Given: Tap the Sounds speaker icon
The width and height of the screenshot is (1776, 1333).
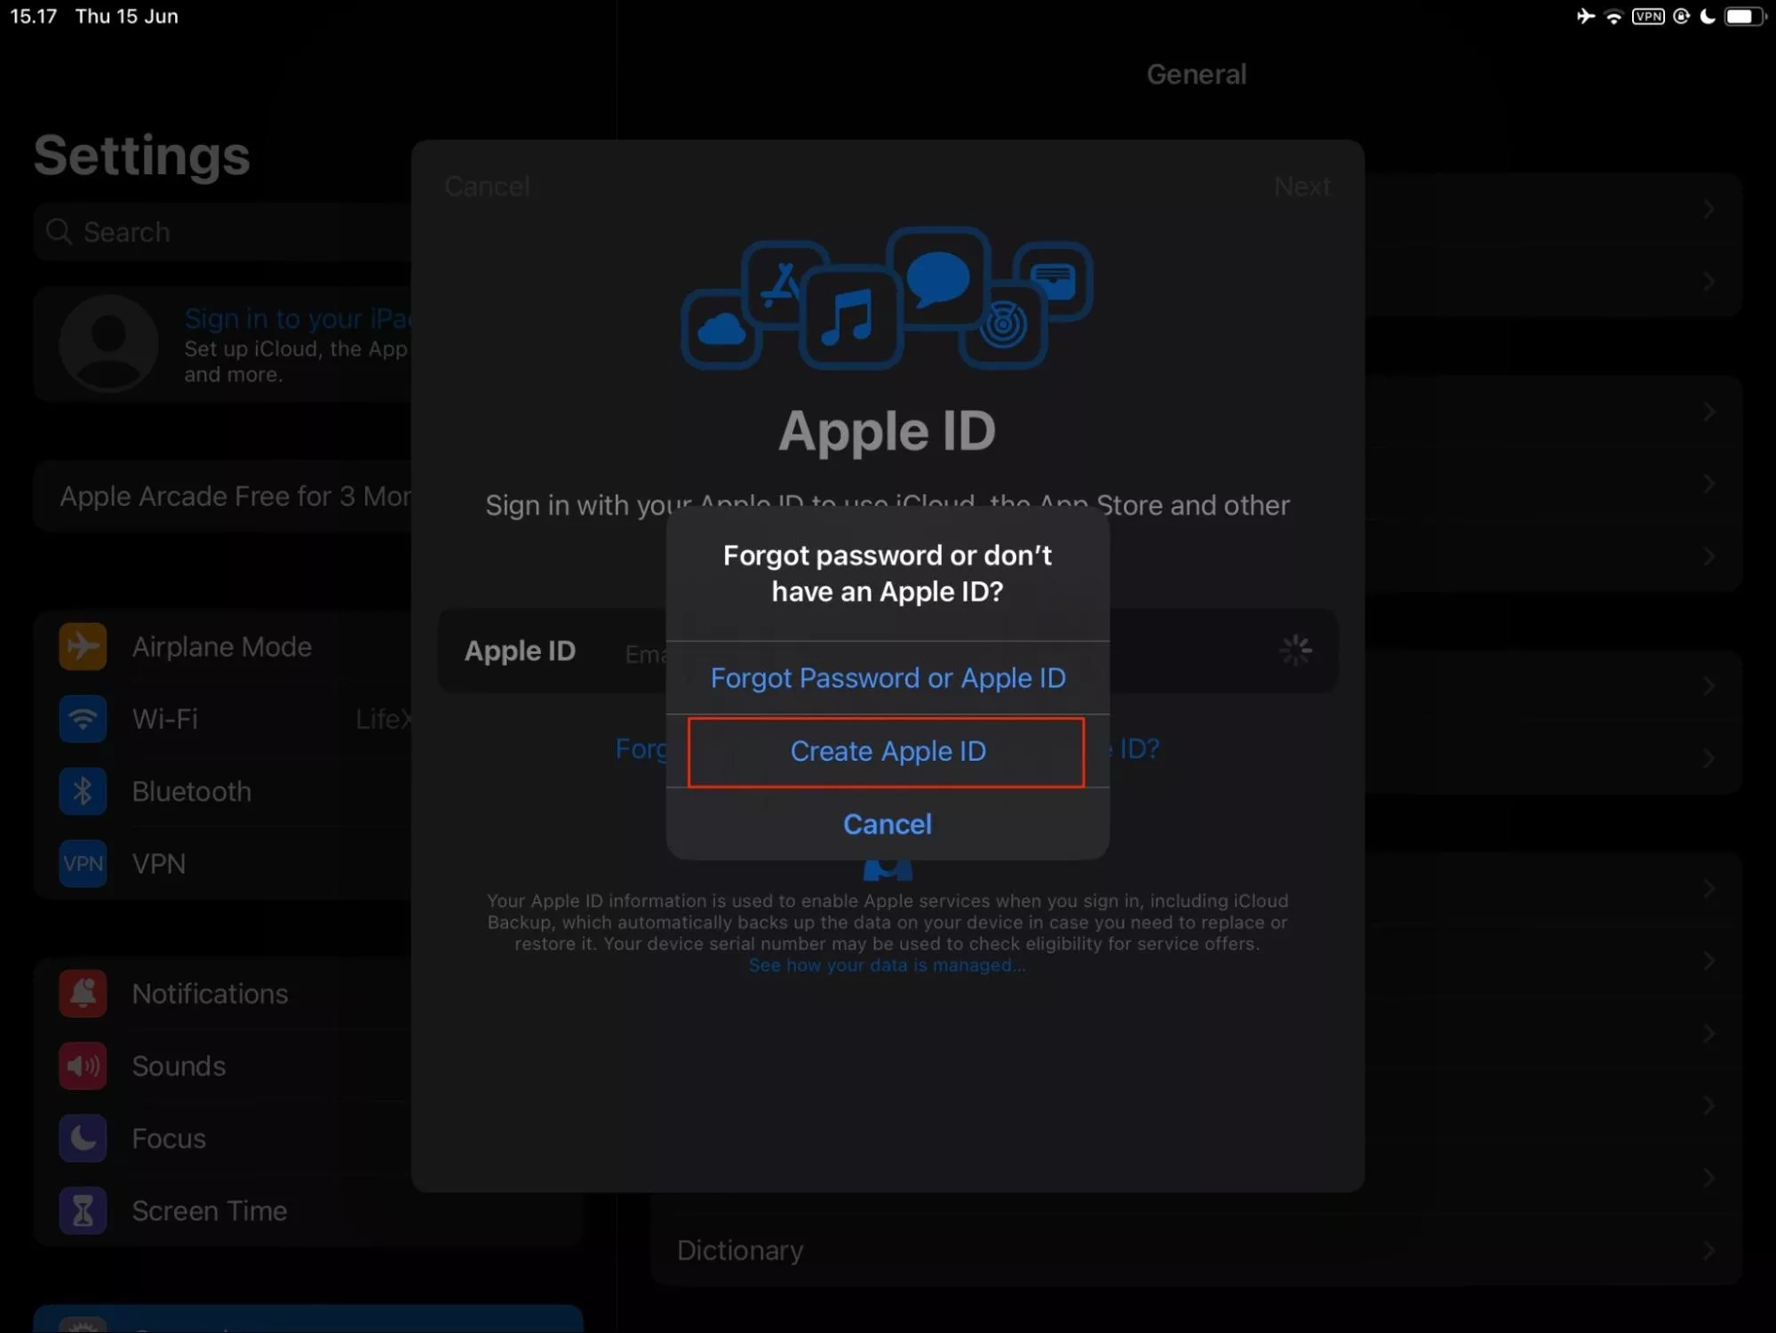Looking at the screenshot, I should click(x=83, y=1066).
